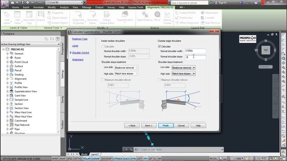Click the ViewCube TOP face
The image size is (287, 161).
(x=266, y=50)
